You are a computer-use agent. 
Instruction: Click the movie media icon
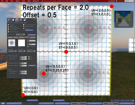[x=119, y=101]
